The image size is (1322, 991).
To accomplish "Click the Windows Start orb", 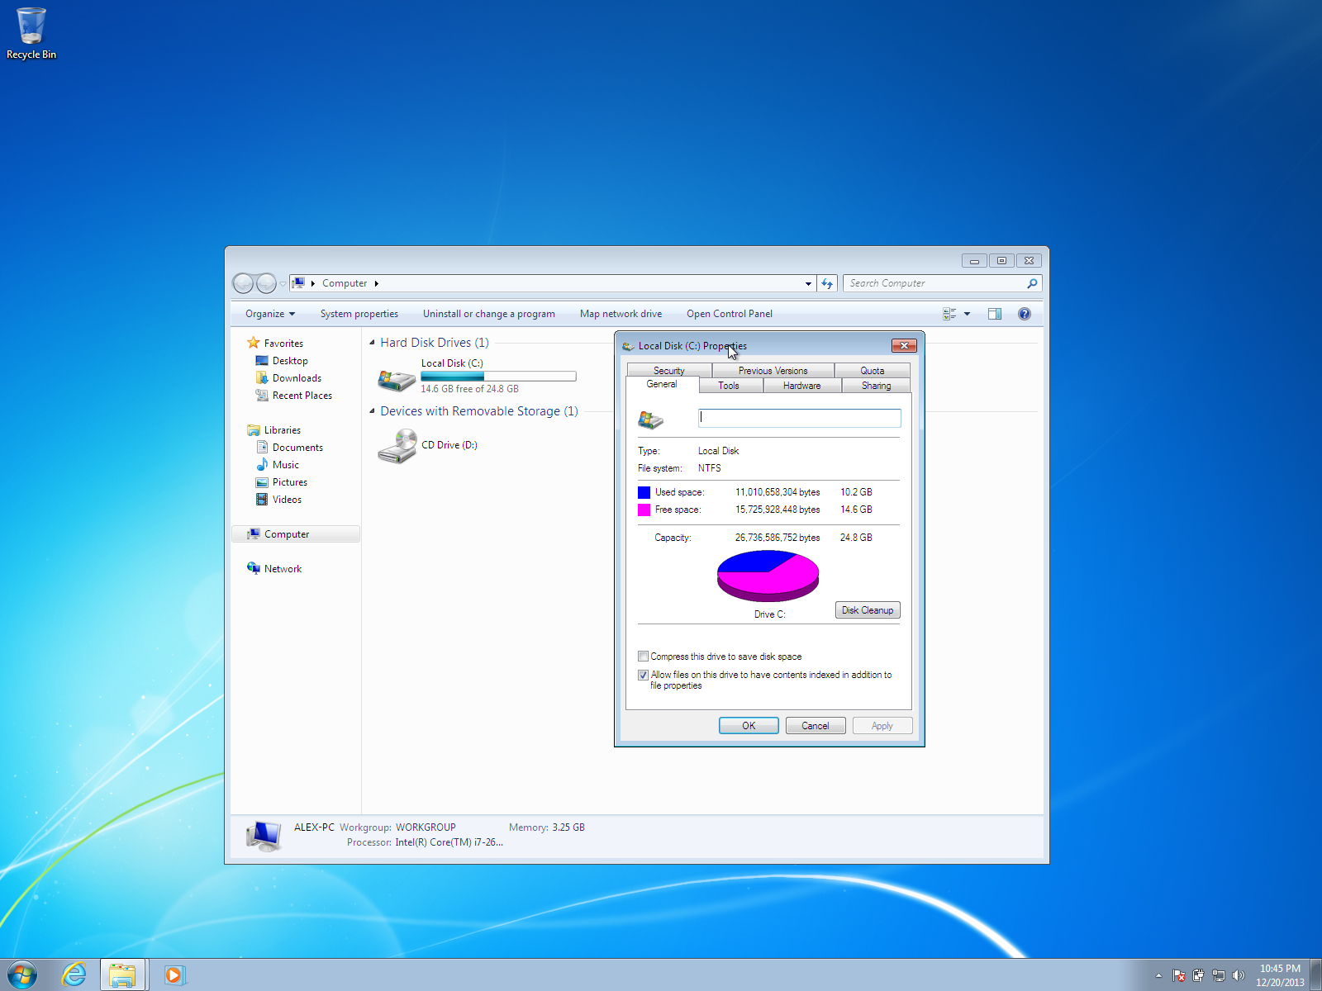I will [22, 974].
